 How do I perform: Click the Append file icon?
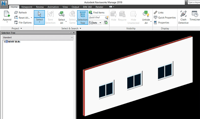click(7, 14)
